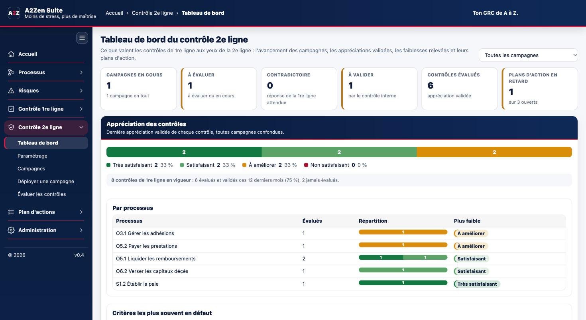Open the Contrôles évalués card
586x320 pixels.
point(460,89)
